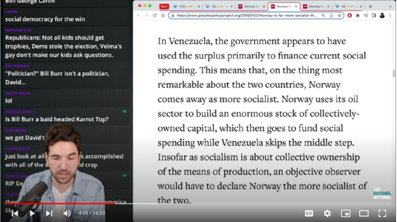Play the paused video

32,213
